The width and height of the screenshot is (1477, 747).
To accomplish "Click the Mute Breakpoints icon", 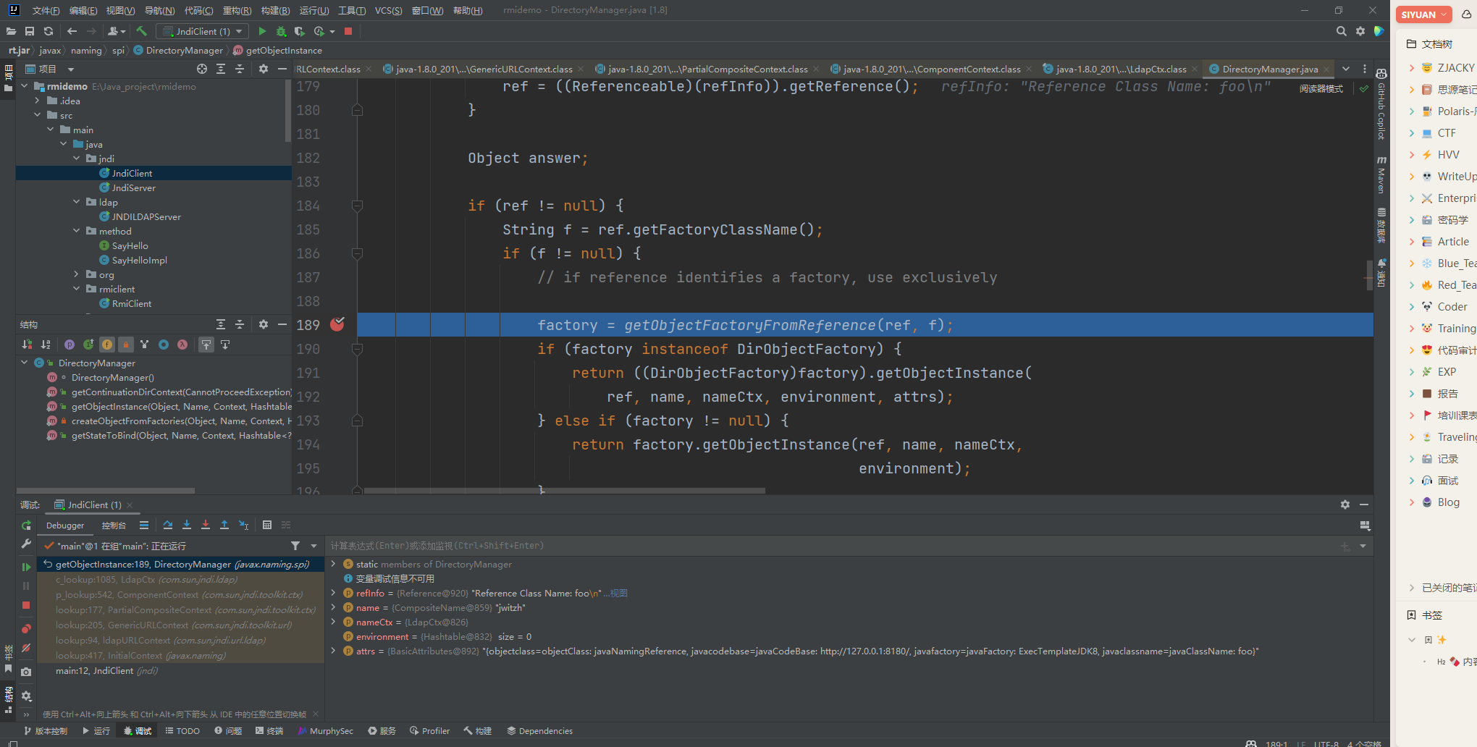I will point(26,648).
